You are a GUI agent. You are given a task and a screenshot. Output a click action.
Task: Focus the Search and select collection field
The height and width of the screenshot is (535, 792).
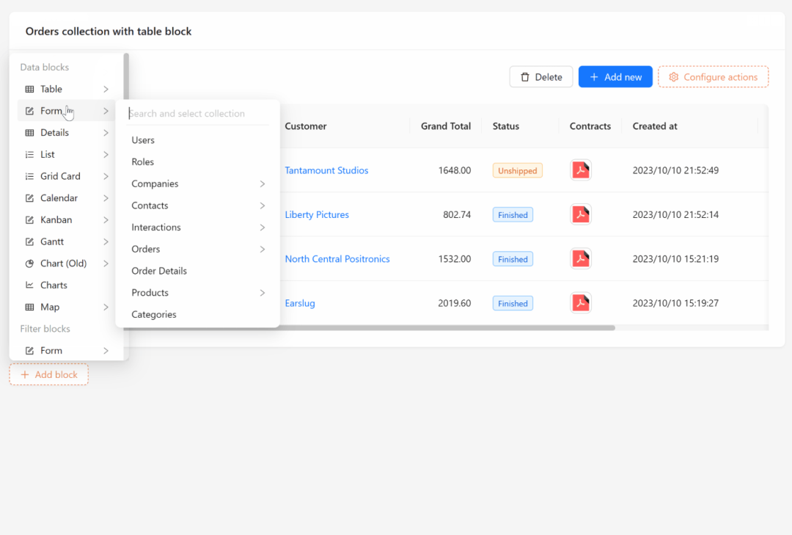point(197,113)
